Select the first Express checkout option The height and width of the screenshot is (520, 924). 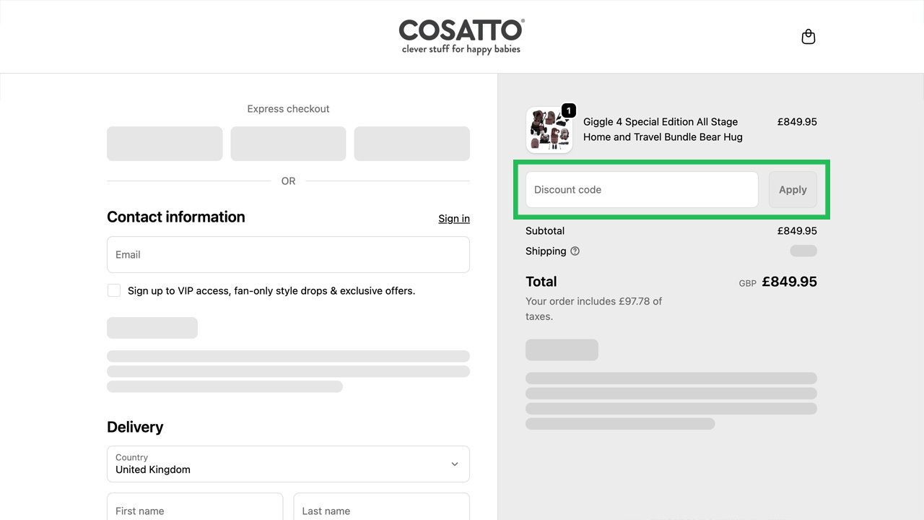[x=165, y=143]
